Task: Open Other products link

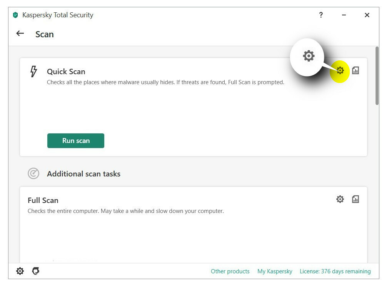Action: 230,271
